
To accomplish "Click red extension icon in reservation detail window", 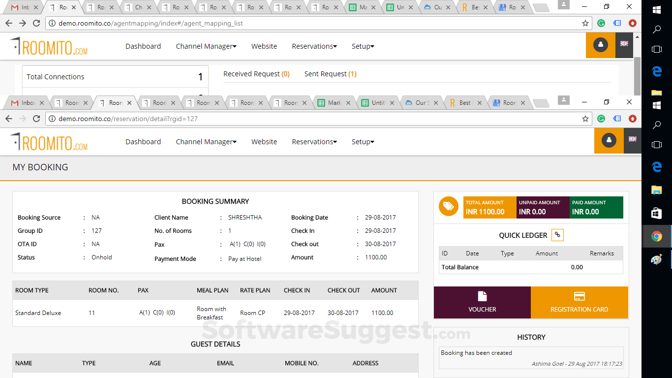I will click(x=633, y=119).
